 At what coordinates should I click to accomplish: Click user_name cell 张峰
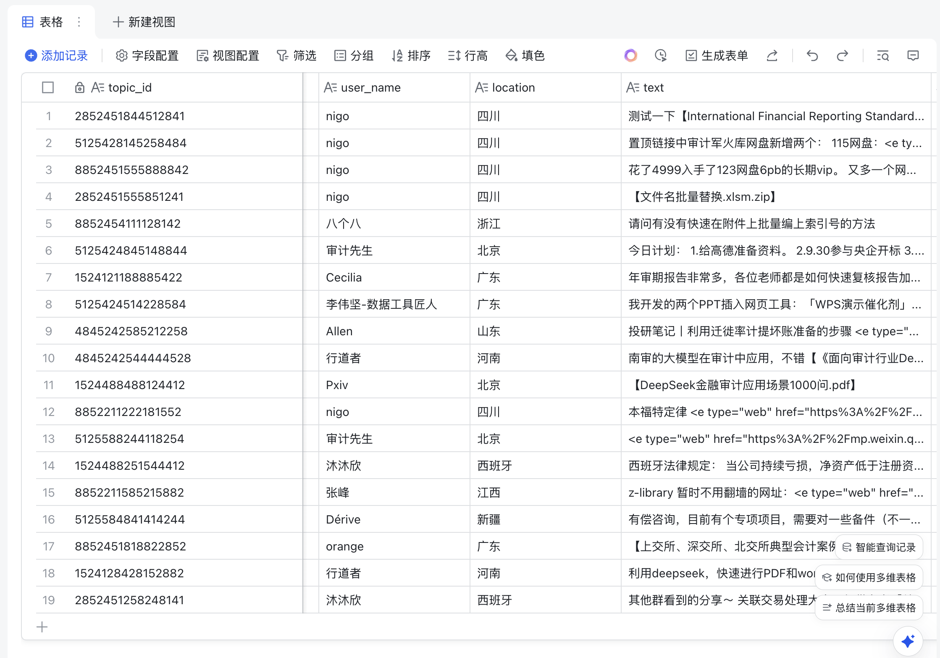pyautogui.click(x=394, y=492)
